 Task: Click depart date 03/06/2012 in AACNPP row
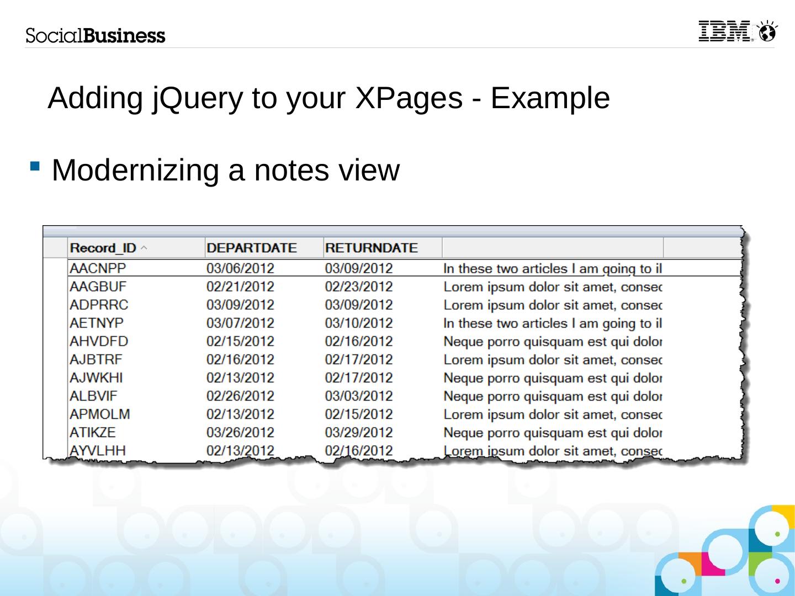[x=240, y=268]
